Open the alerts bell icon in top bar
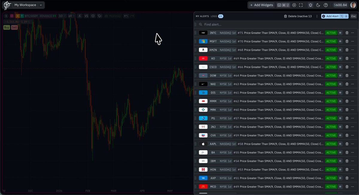 311,5
